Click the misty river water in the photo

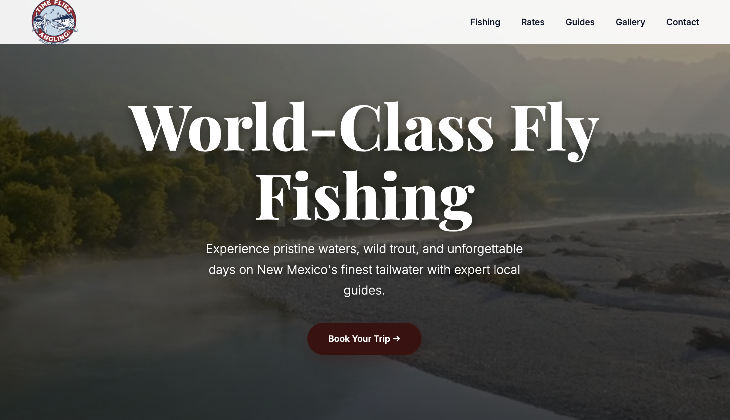pyautogui.click(x=152, y=348)
